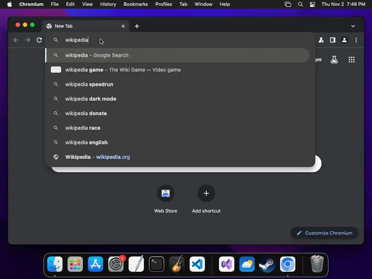Open the Tab menu
This screenshot has height=279, width=372.
183,4
